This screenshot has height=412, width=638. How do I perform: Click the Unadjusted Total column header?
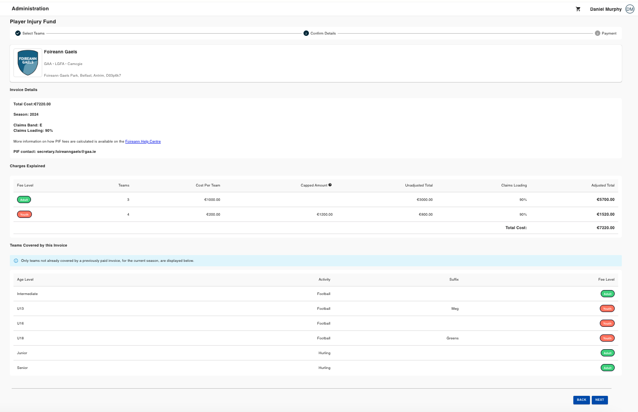coord(419,185)
